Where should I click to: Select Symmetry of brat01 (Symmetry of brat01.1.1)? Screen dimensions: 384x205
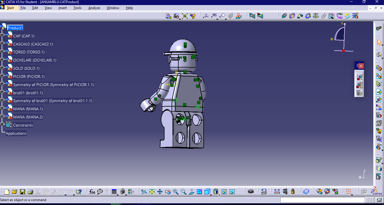[53, 101]
